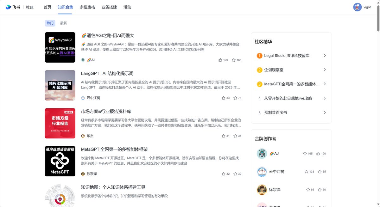Image resolution: width=380 pixels, height=207 pixels.
Task: Star the MetaGPT article
Action: click(x=235, y=174)
